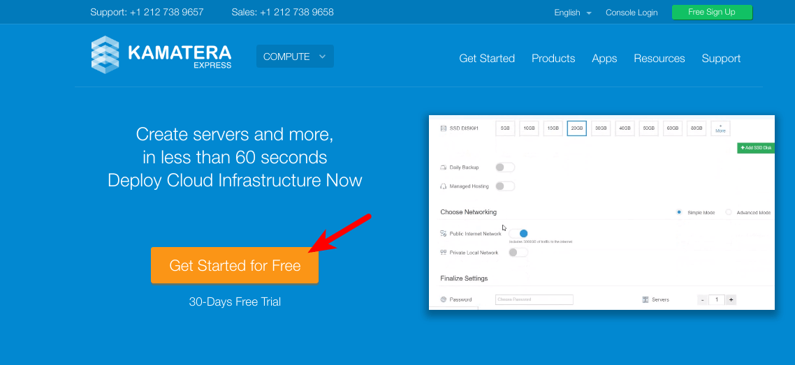
Task: Click the Managed Hosting headset icon
Action: [x=444, y=186]
